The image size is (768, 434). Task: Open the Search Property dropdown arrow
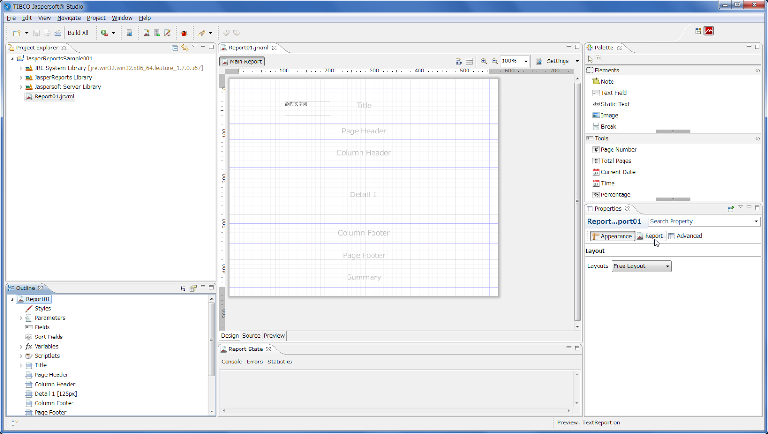point(756,222)
